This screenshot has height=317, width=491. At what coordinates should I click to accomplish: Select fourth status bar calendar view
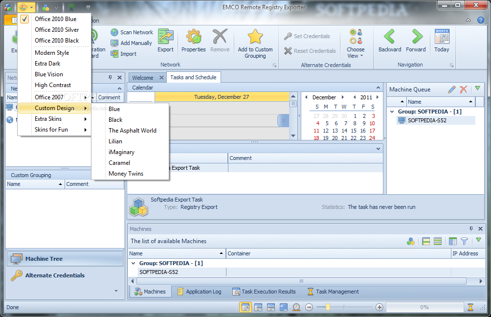tap(284, 307)
